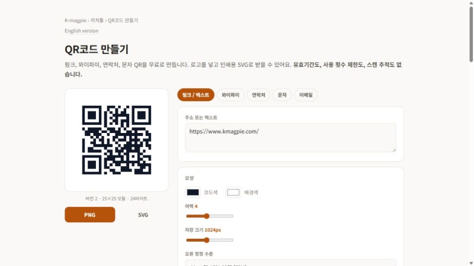
Task: Open the 까치툴 breadcrumb link
Action: pos(97,20)
